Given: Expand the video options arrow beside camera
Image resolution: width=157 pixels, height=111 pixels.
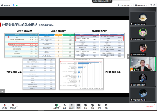Looking at the screenshot, I should pos(17,106).
